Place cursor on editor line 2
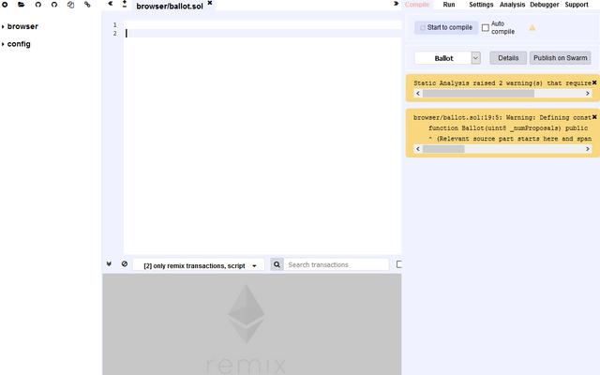Screen dimensions: 600x375 coord(262,34)
